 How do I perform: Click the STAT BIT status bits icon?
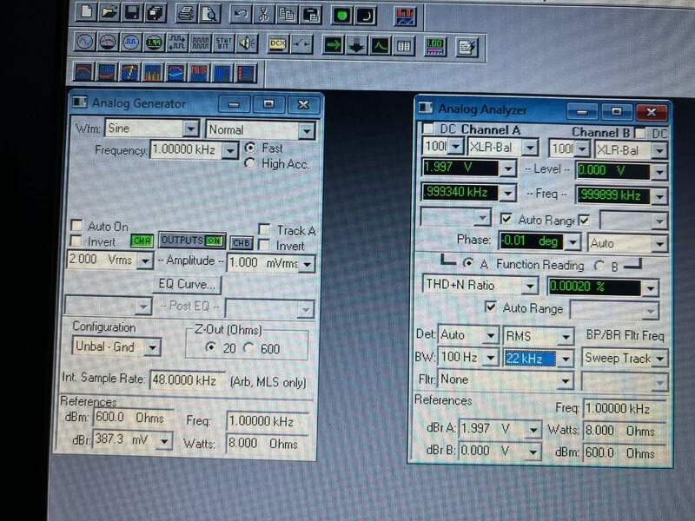224,43
